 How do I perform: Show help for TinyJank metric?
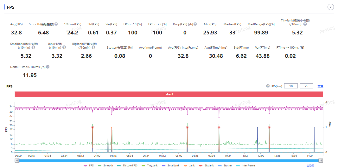click(305, 24)
